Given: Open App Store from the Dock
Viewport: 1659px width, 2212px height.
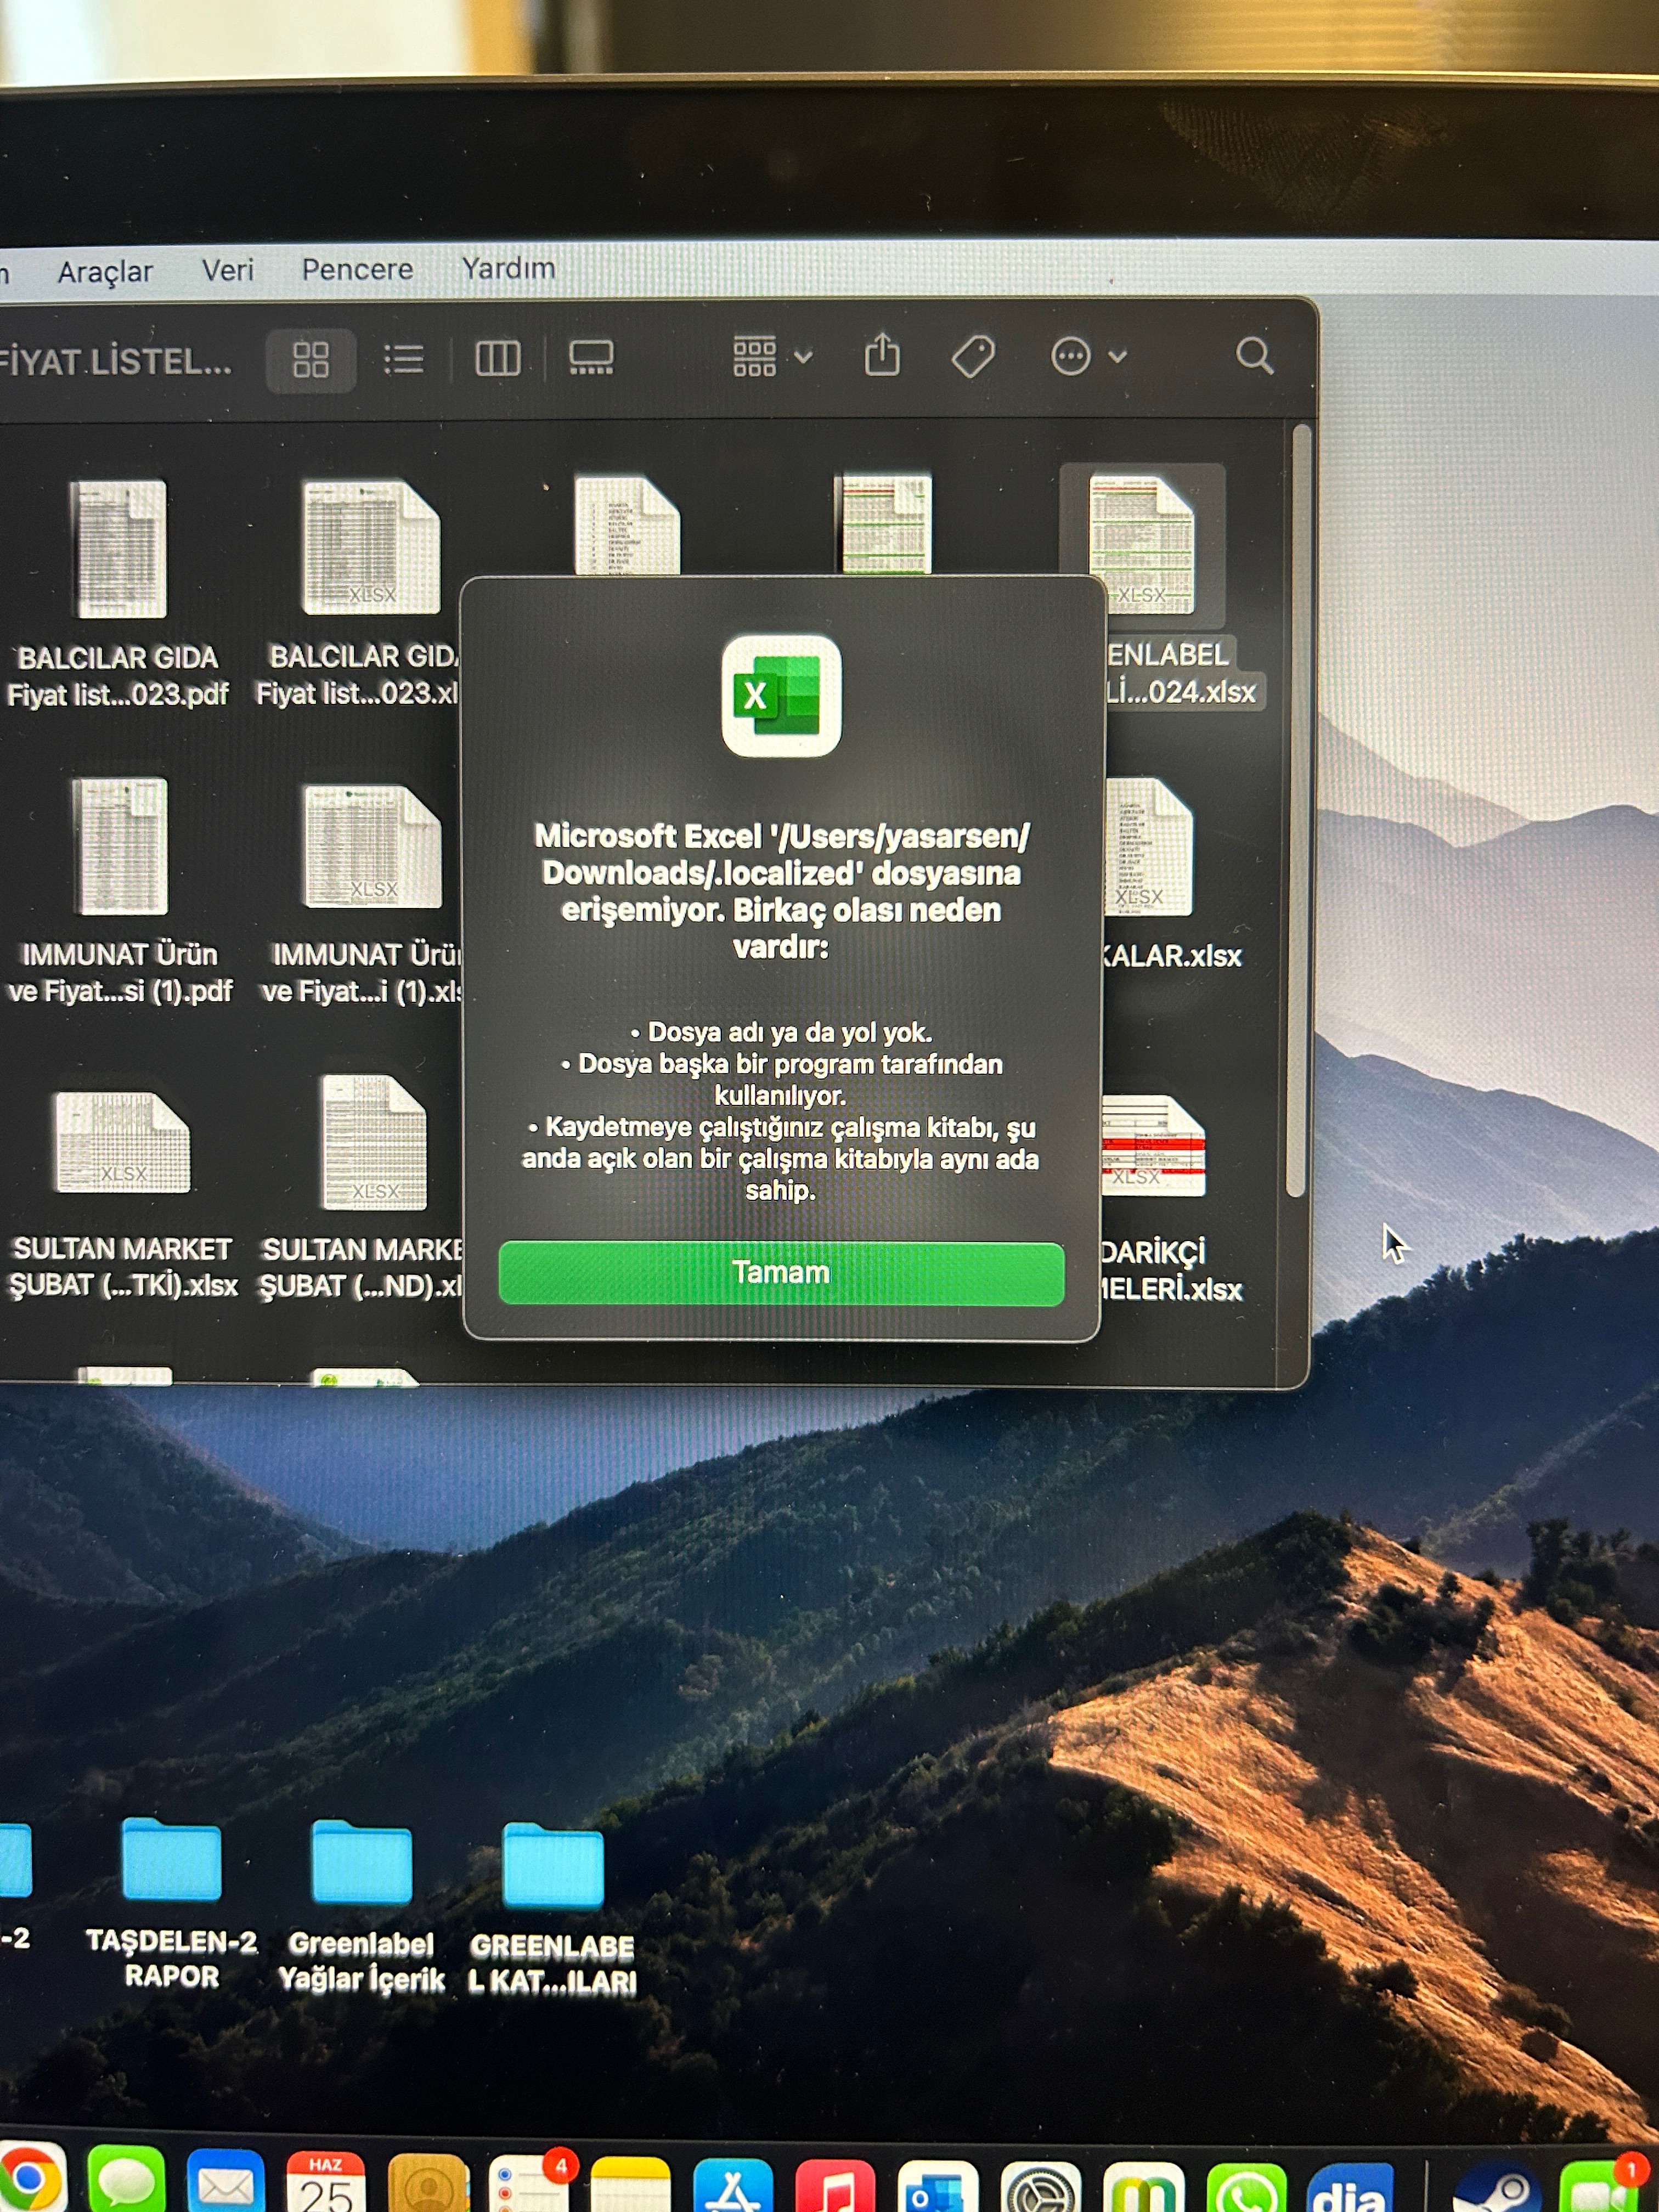Looking at the screenshot, I should click(x=733, y=2186).
